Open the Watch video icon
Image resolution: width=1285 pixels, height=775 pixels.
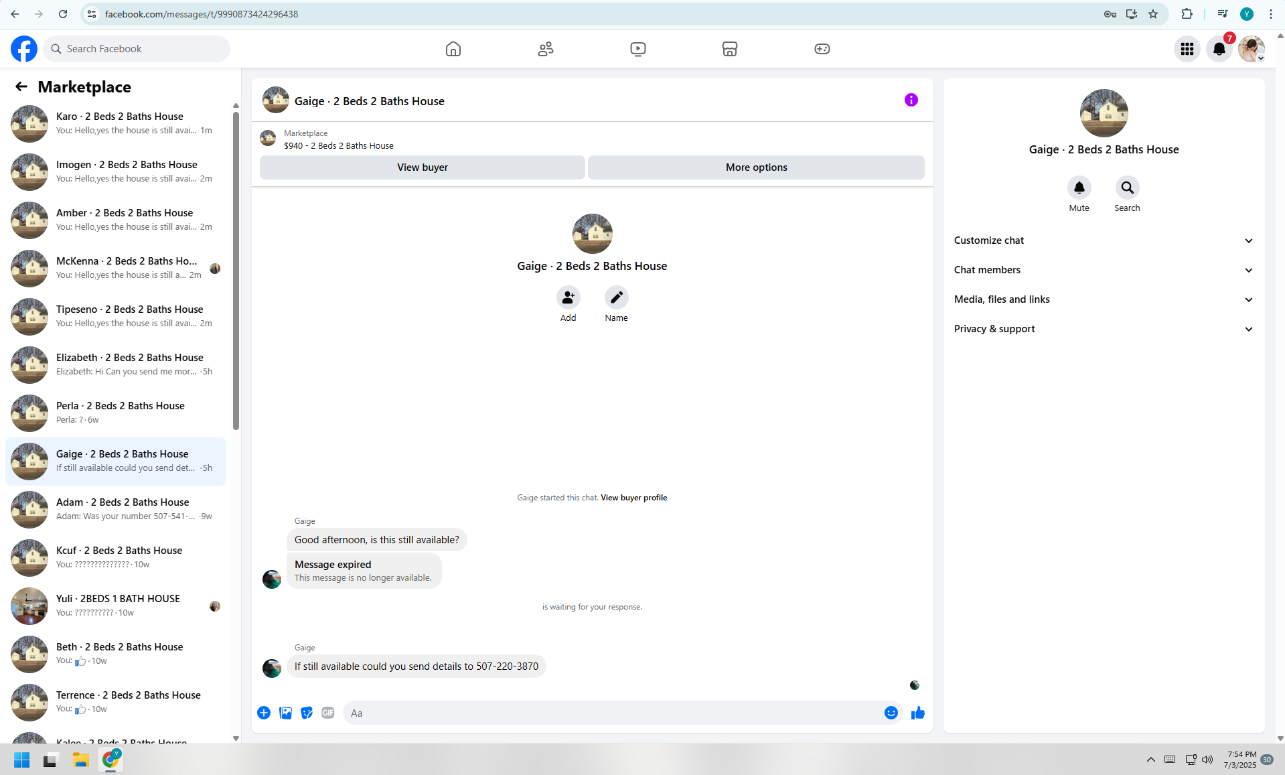point(638,49)
